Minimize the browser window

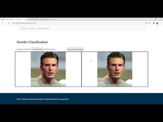151,19
